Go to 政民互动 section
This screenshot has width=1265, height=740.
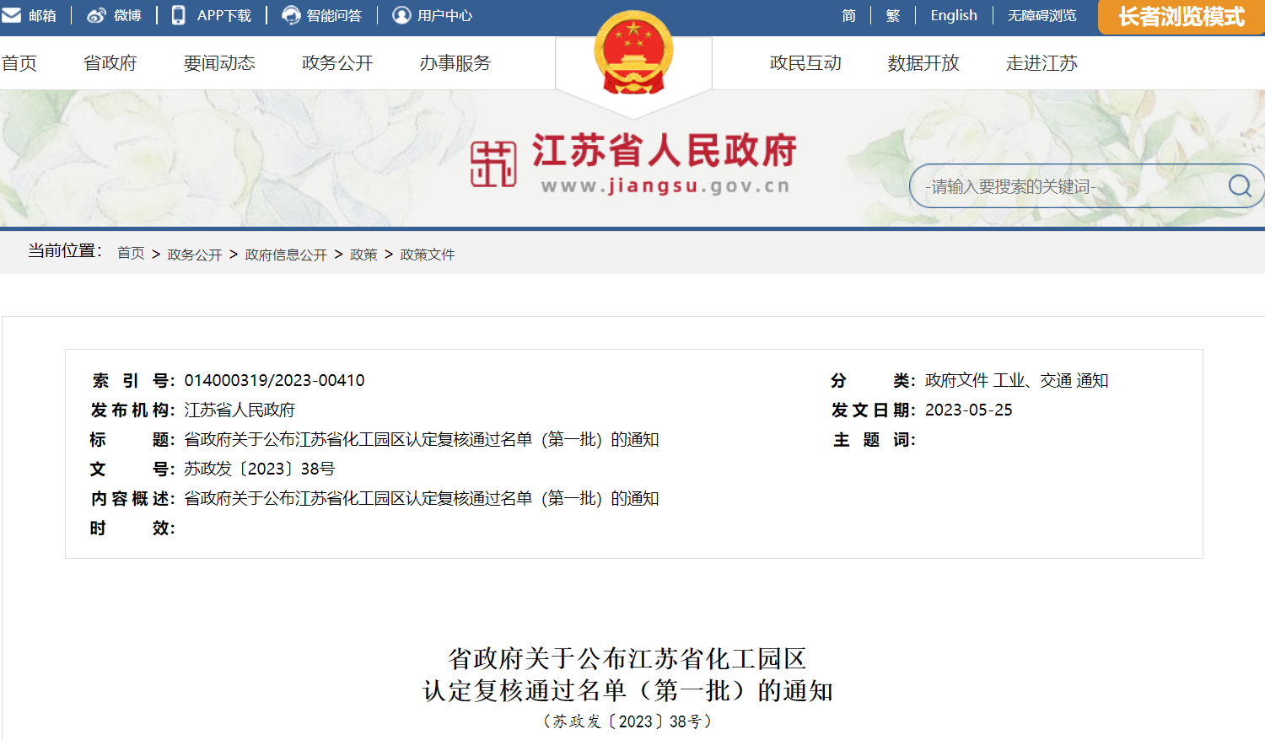805,63
